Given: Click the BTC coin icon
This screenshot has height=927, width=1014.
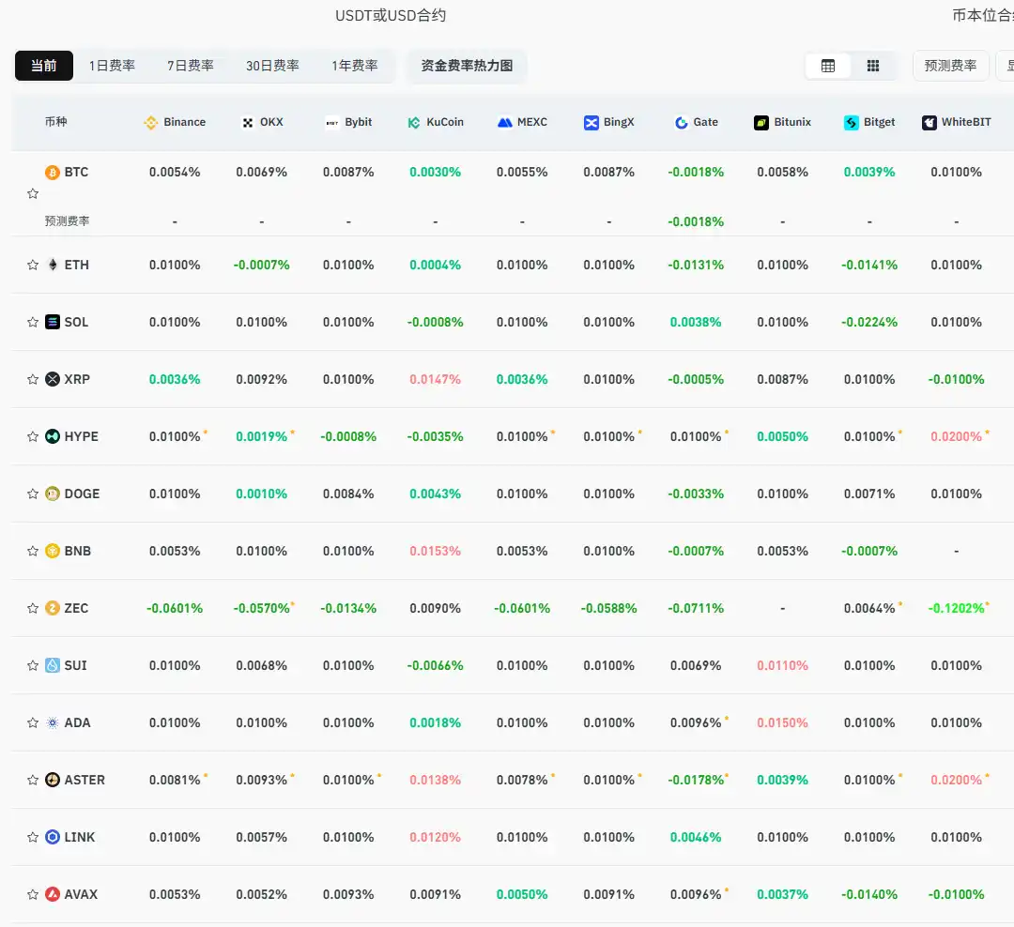Looking at the screenshot, I should (x=54, y=172).
